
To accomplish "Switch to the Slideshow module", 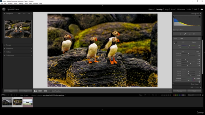I will (181, 9).
